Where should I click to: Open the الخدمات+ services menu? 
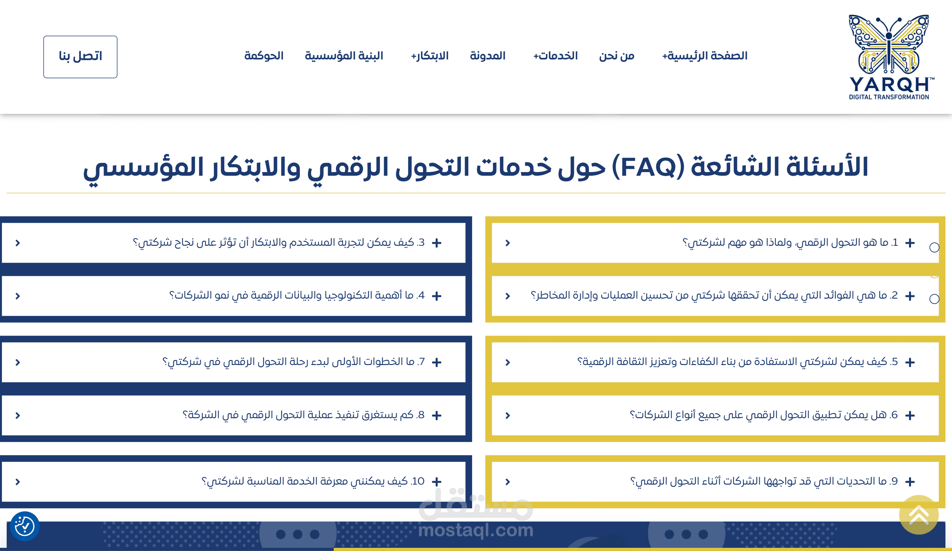[x=555, y=56]
